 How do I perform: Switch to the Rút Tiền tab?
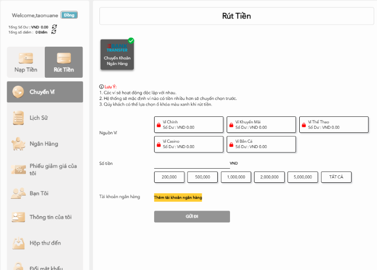tap(64, 62)
